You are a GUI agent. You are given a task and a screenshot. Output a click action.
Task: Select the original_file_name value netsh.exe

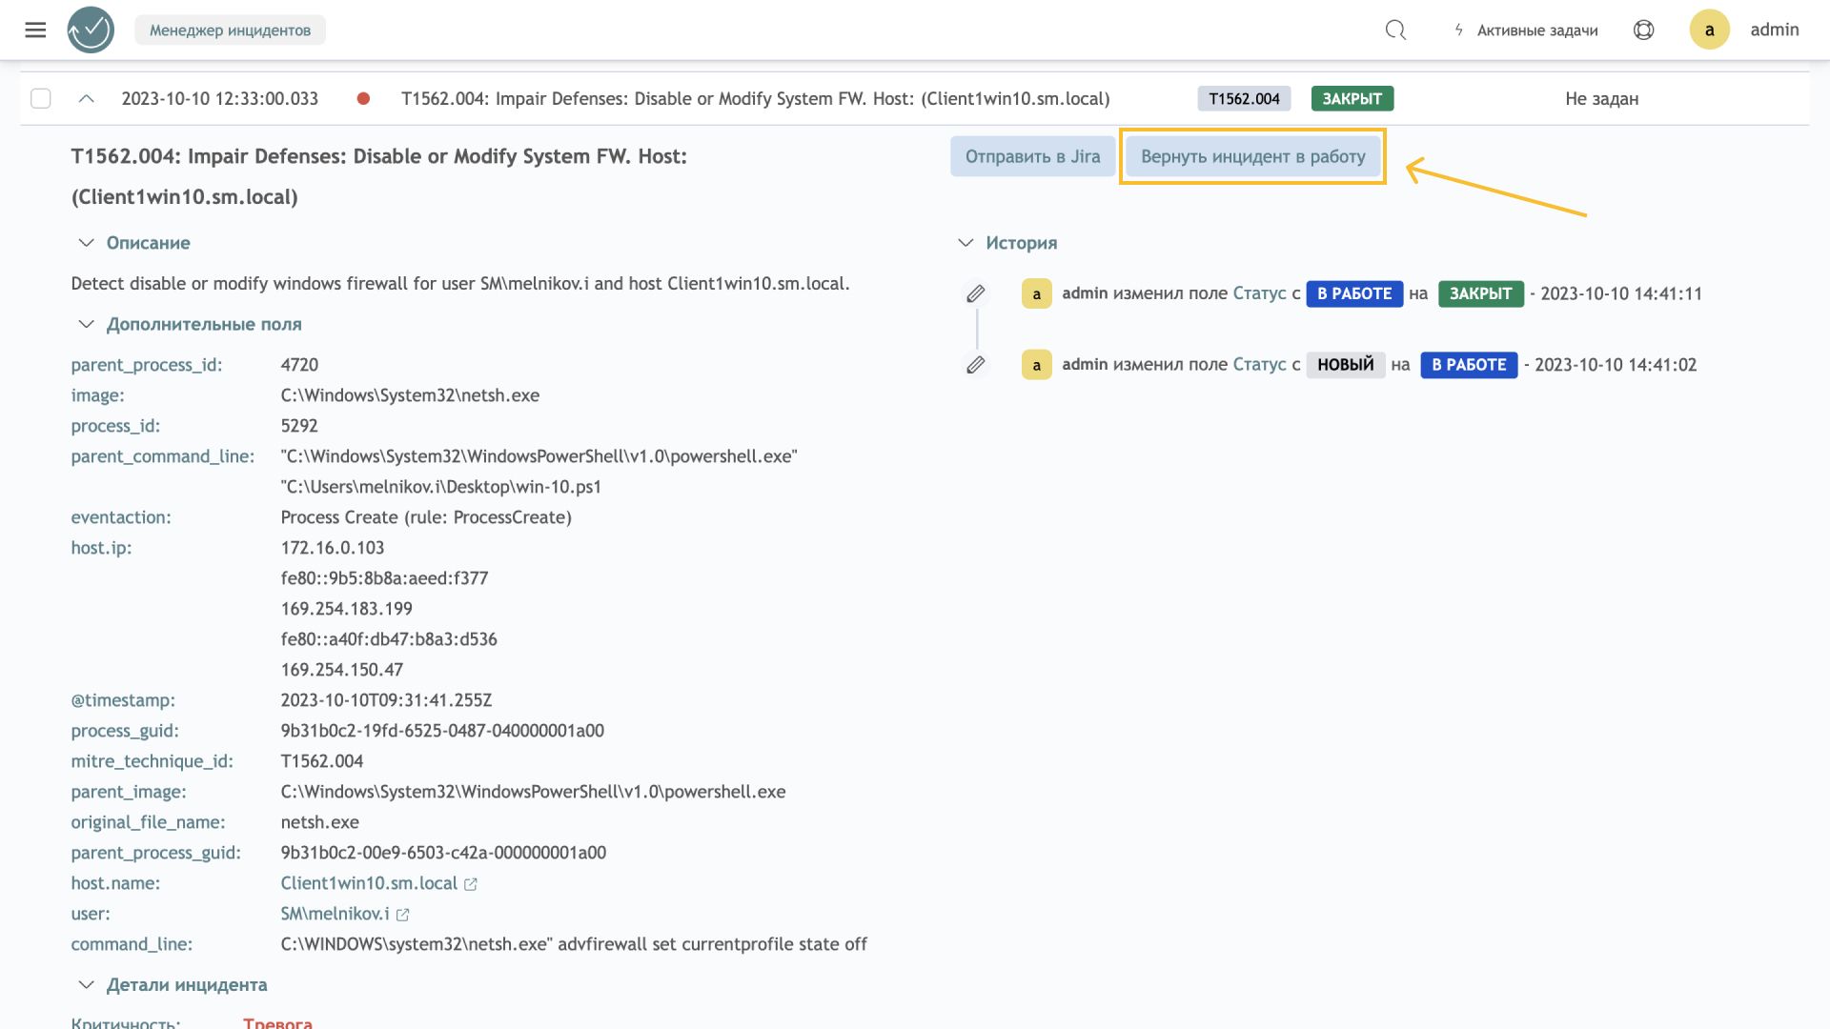point(319,822)
